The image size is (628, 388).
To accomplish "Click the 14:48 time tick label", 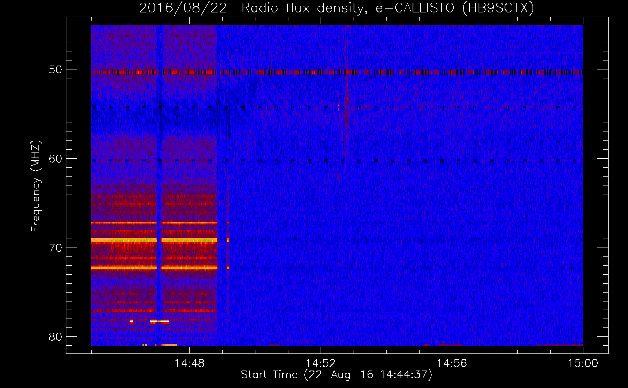I will click(x=189, y=364).
